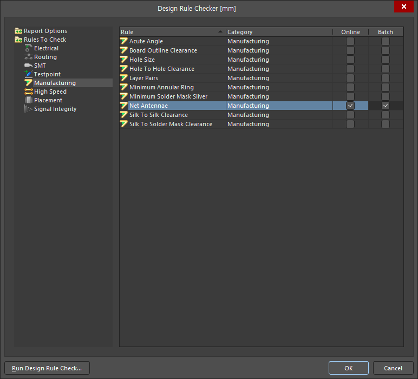Sort by the Category column header
This screenshot has height=379, width=418.
click(279, 32)
